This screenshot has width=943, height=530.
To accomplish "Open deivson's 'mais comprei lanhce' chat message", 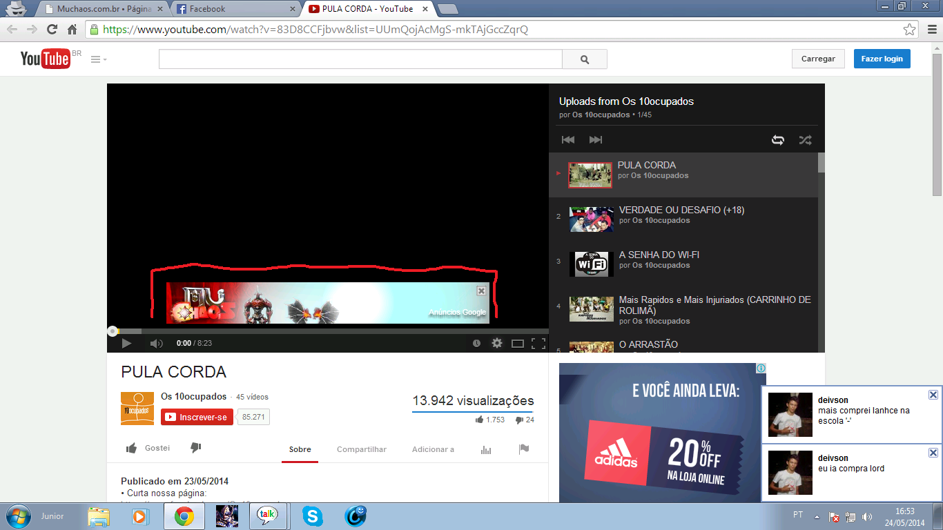I will coord(852,415).
